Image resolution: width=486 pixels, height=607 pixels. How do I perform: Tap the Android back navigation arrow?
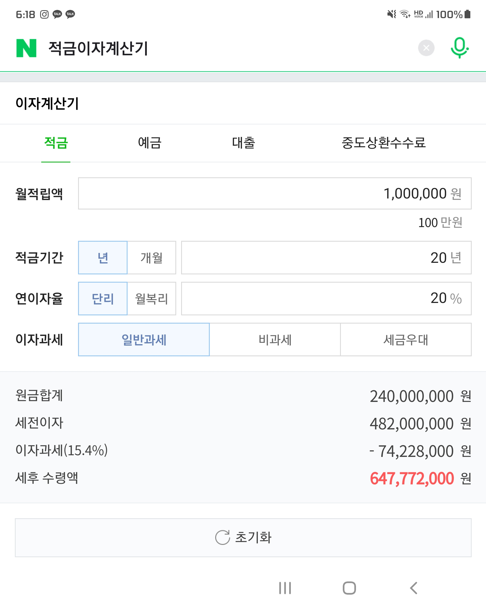click(413, 588)
